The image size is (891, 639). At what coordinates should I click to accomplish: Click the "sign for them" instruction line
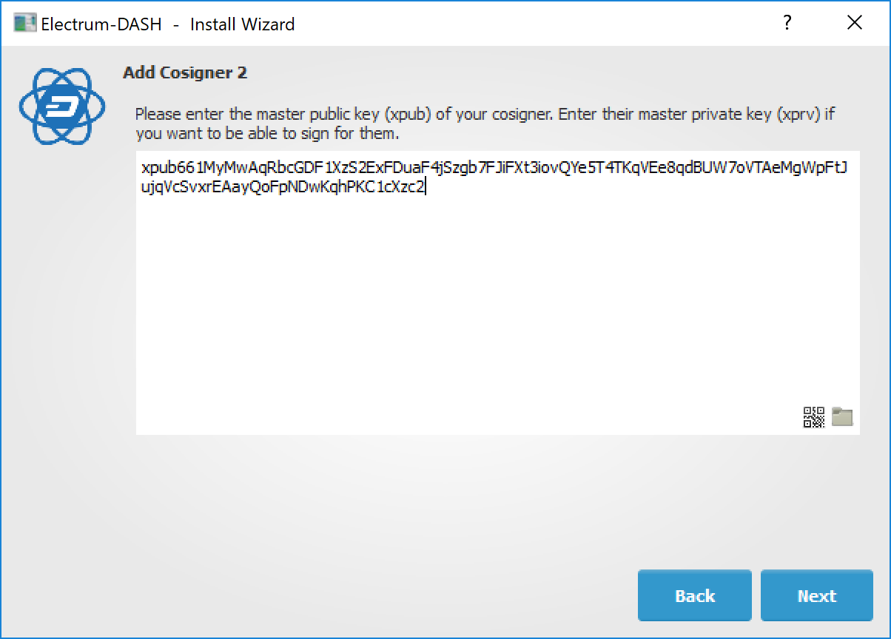(267, 134)
